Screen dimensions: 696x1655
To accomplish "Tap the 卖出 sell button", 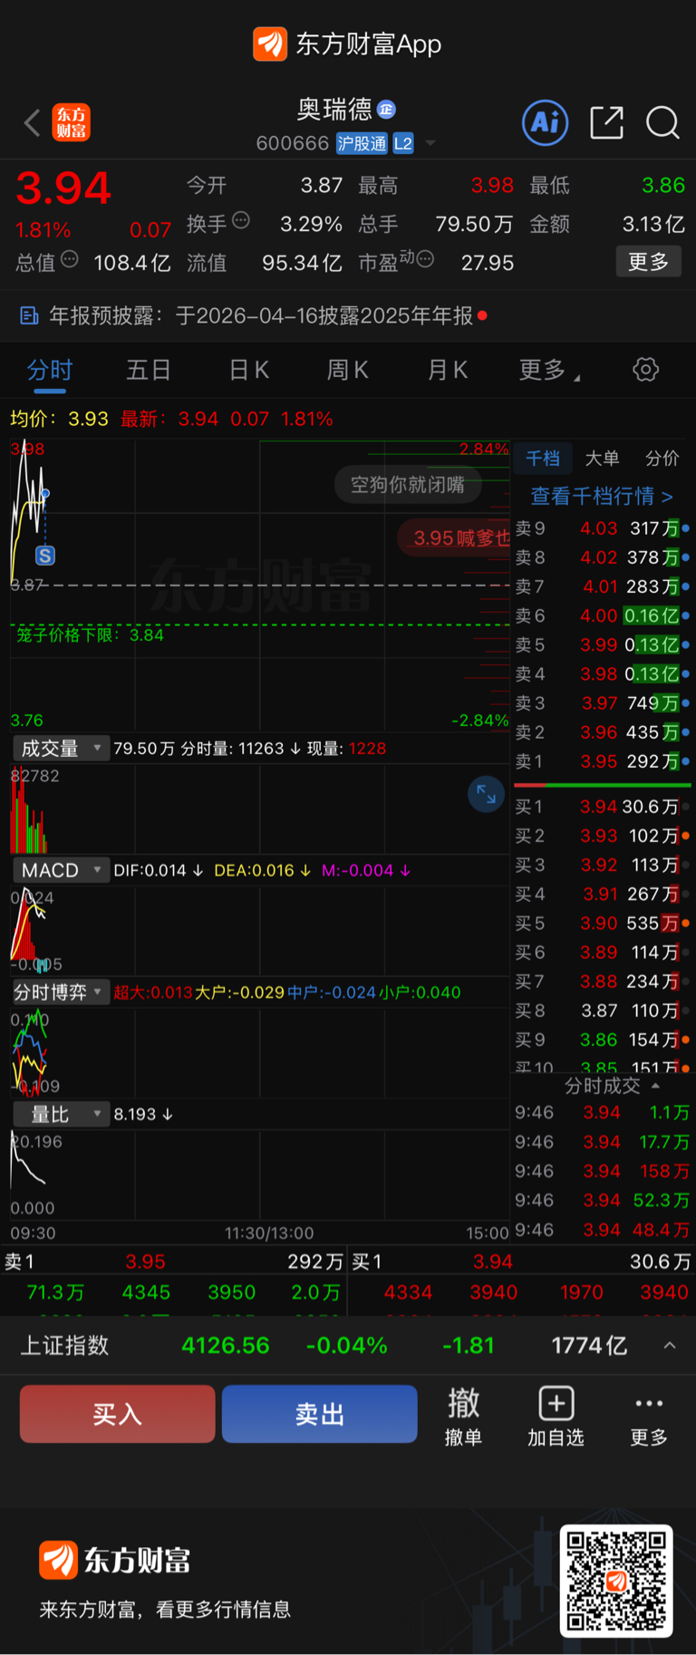I will tap(320, 1414).
